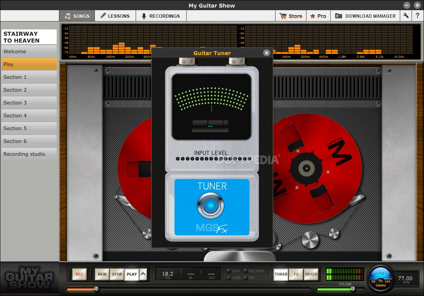The height and width of the screenshot is (296, 424).
Task: Toggle the blue tuner pedal footswitch
Action: 210,206
